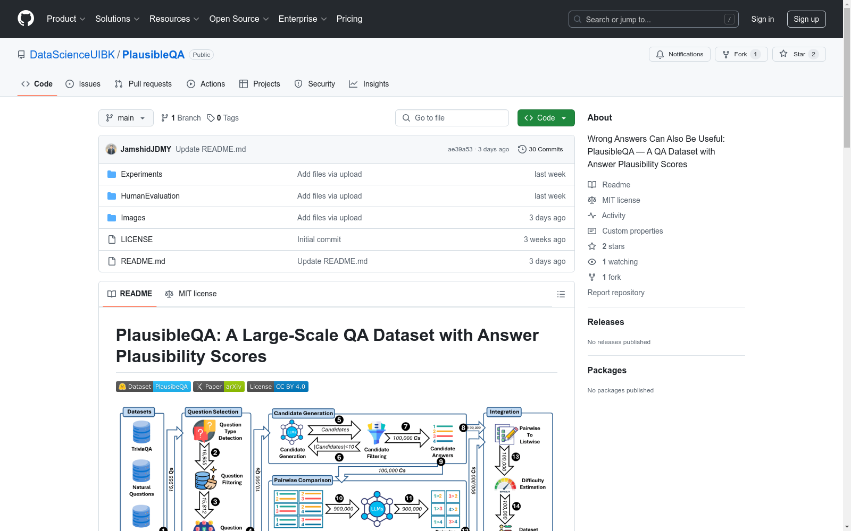Click Report repository link
Screen dimensions: 851x531
point(616,293)
